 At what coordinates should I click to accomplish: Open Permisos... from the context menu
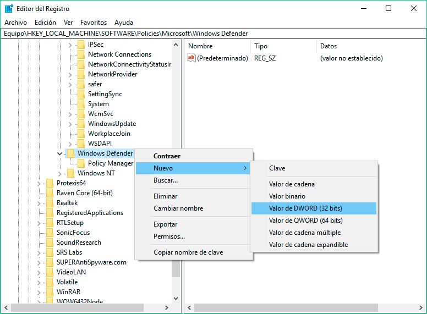point(193,236)
